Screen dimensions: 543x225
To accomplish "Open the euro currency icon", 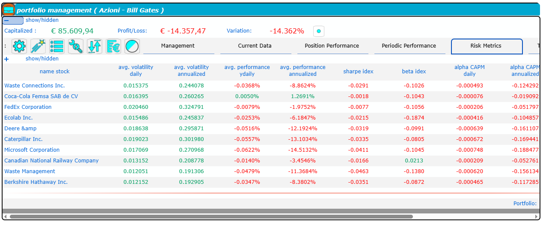I will (113, 46).
